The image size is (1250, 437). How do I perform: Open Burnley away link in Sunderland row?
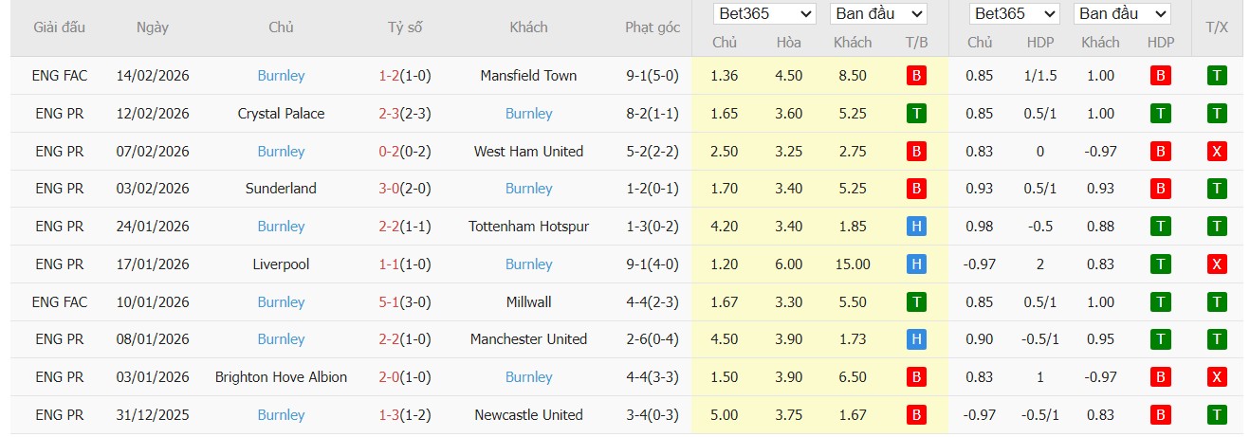coord(528,189)
